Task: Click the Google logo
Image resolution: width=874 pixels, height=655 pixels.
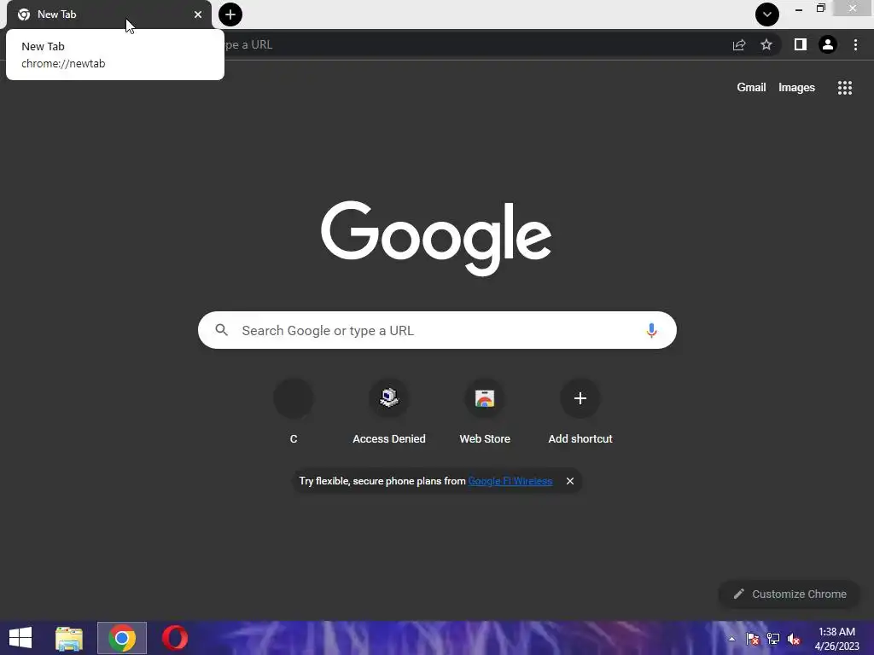Action: pos(436,238)
